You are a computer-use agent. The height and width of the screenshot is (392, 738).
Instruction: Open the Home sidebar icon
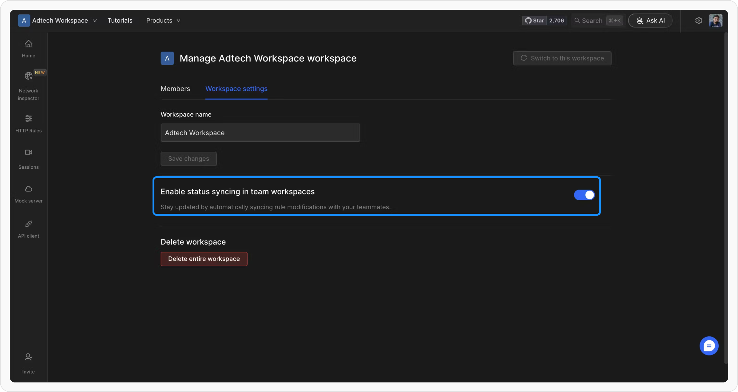click(x=28, y=44)
